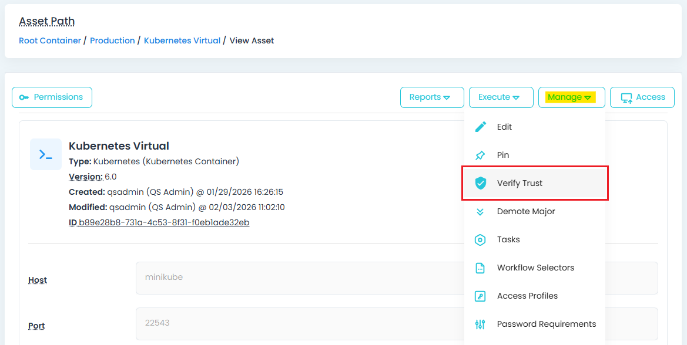Click the Access Profiles icon
This screenshot has height=345, width=687.
[x=480, y=296]
